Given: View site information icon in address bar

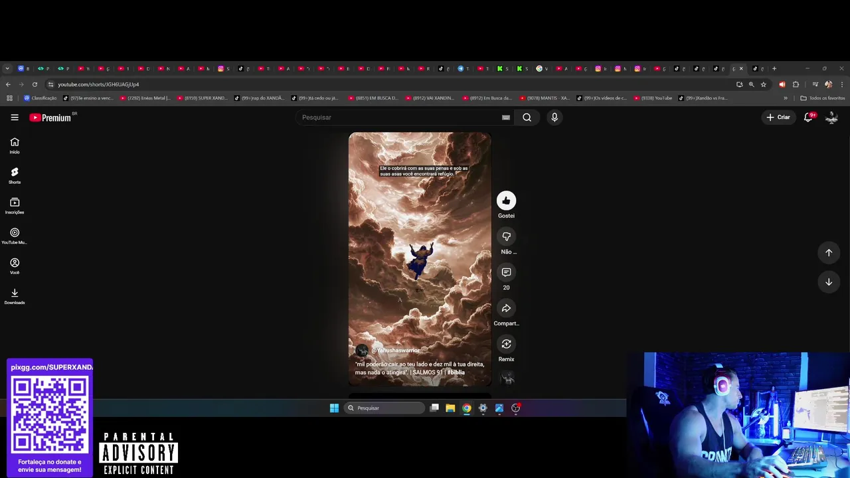Looking at the screenshot, I should pyautogui.click(x=50, y=84).
